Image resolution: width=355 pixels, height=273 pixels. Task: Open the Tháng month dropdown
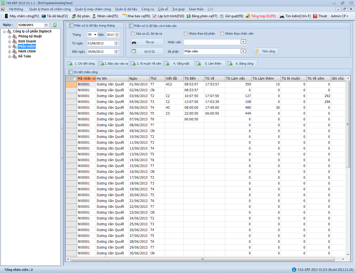[x=95, y=35]
